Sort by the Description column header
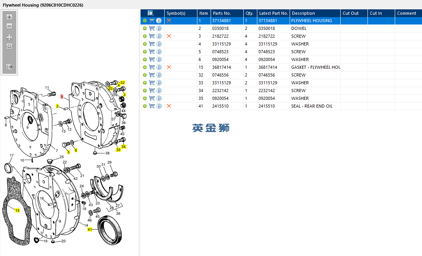 point(304,13)
